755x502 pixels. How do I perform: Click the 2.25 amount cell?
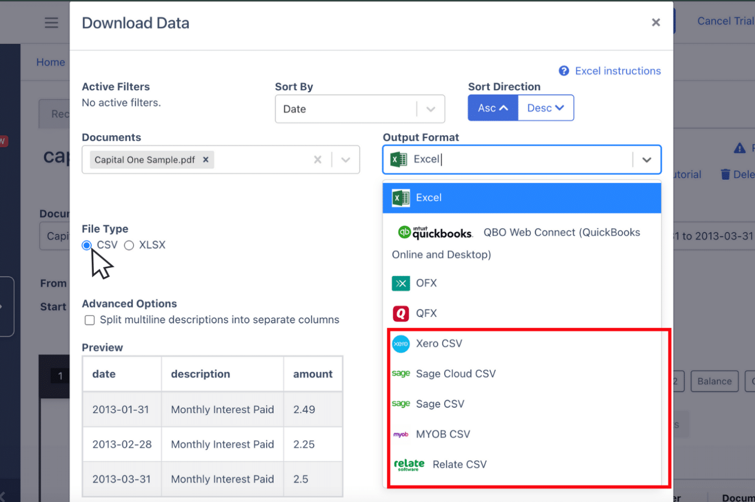(313, 444)
